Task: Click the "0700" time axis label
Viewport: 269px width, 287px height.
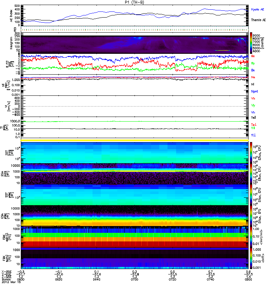Action: (x=134, y=279)
